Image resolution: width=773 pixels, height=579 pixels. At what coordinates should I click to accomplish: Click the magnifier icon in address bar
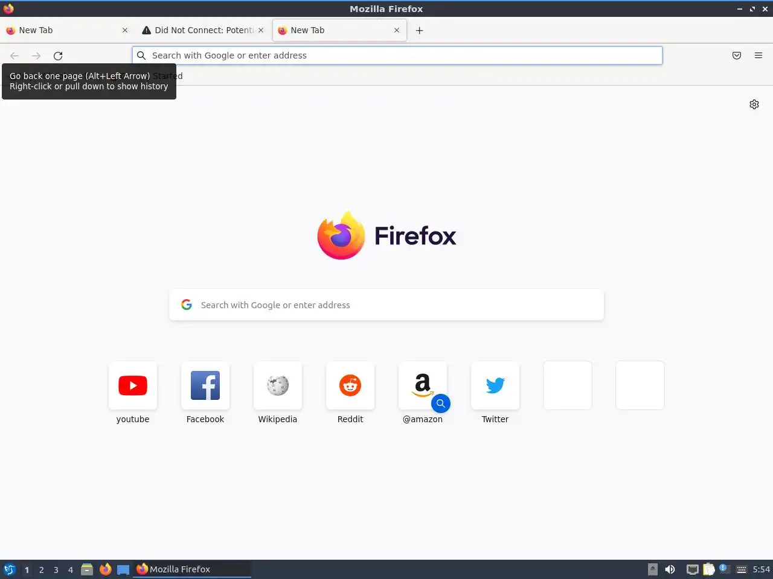tap(141, 55)
